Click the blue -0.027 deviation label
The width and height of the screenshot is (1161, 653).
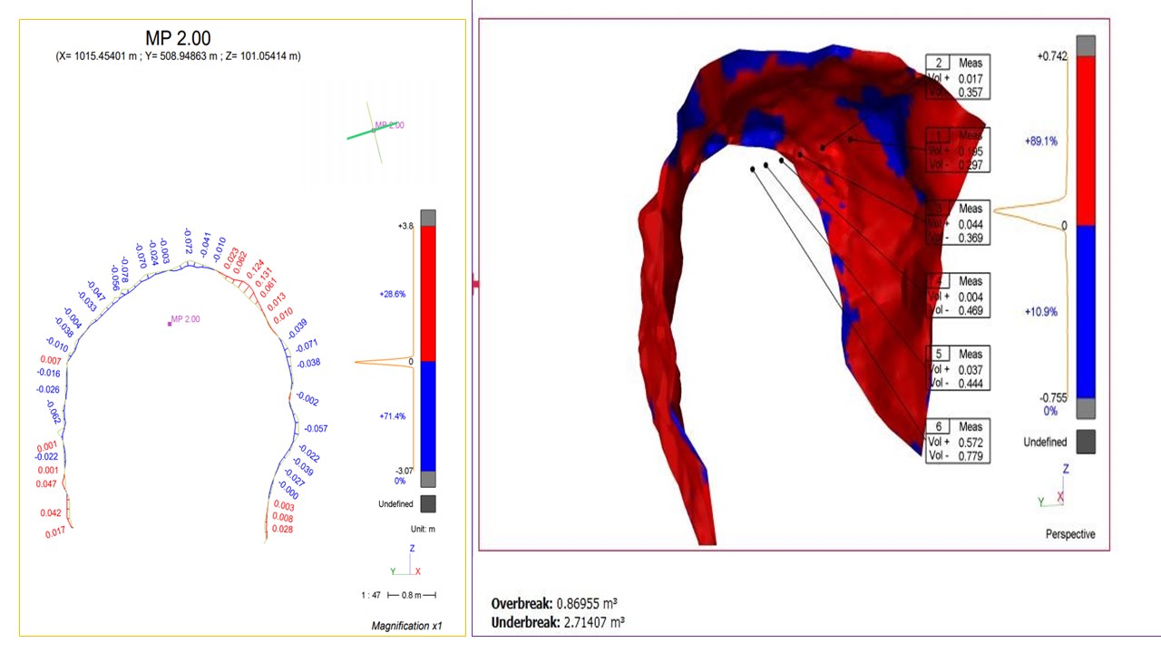point(295,476)
